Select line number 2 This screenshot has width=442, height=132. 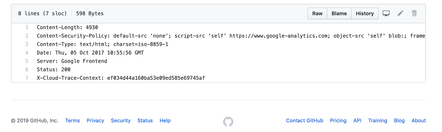point(27,36)
